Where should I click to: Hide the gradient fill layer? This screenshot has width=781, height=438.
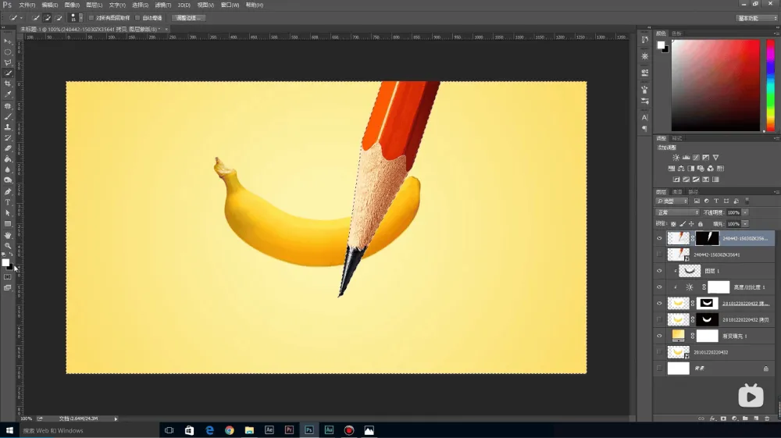click(659, 336)
